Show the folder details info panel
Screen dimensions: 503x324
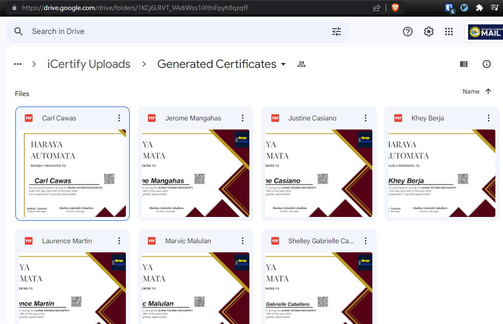coord(487,64)
